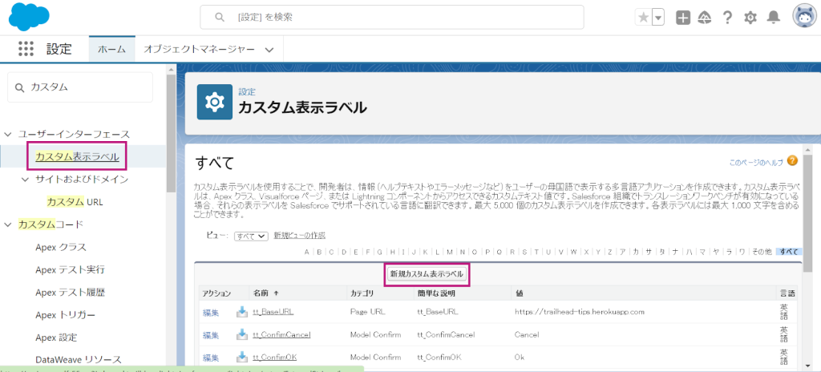This screenshot has height=372, width=821.
Task: Click 編集 for tt_ConfimCancel row
Action: coord(211,335)
